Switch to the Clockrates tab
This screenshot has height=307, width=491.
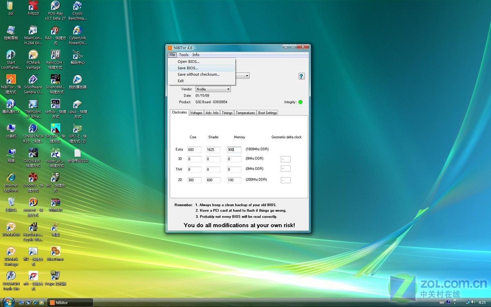[179, 113]
